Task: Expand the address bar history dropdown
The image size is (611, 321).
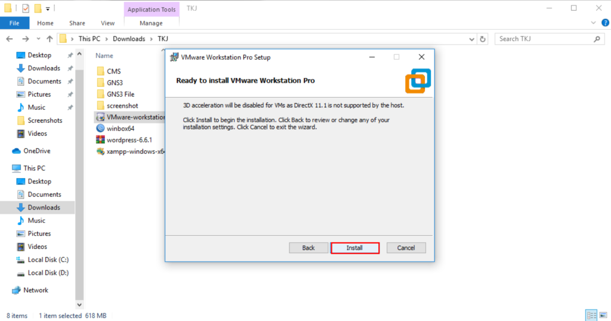Action: 471,39
